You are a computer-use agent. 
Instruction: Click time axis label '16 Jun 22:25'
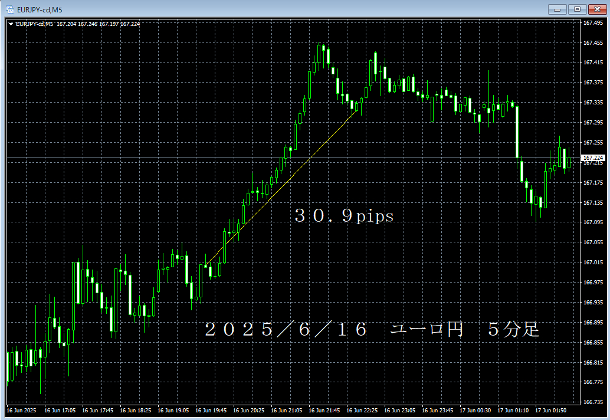coord(362,411)
